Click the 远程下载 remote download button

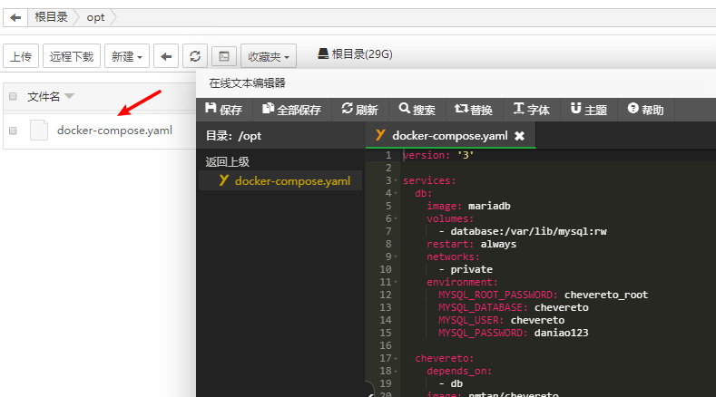(x=71, y=56)
